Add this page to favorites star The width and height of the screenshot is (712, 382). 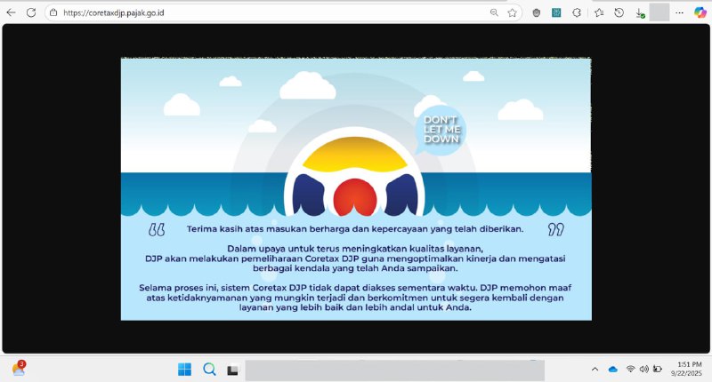[x=513, y=12]
